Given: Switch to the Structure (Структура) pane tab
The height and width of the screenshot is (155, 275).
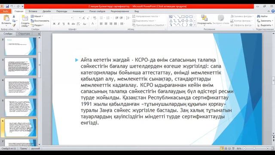Looking at the screenshot, I should [x=24, y=34].
